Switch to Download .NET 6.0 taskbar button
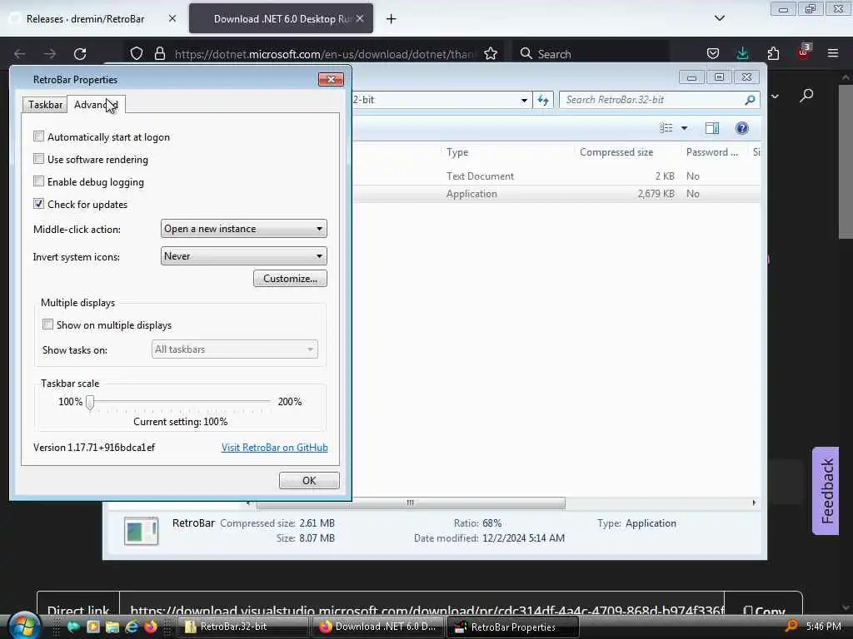 tap(378, 627)
